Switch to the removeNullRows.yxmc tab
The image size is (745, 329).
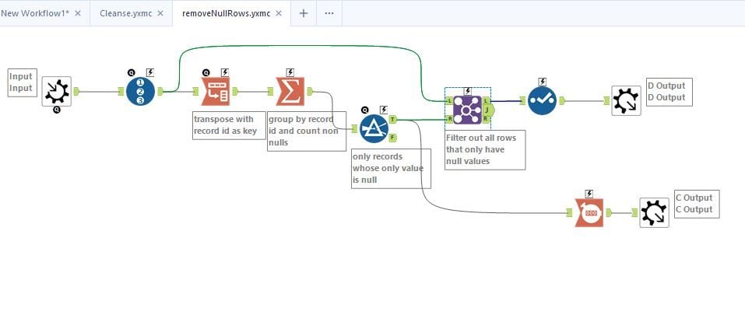point(227,13)
